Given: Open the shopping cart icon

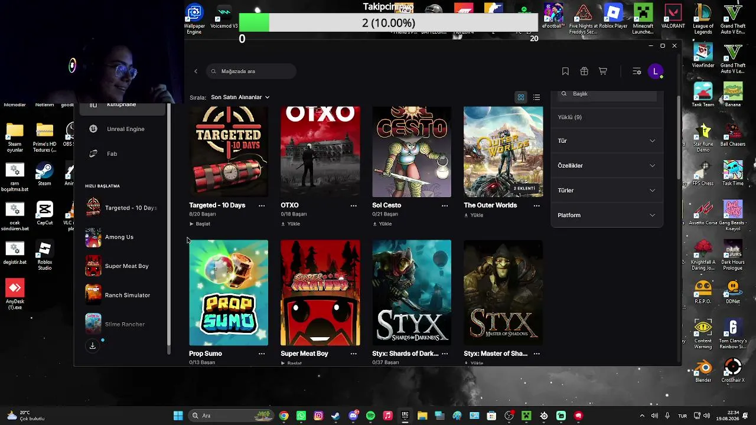Looking at the screenshot, I should [x=603, y=71].
